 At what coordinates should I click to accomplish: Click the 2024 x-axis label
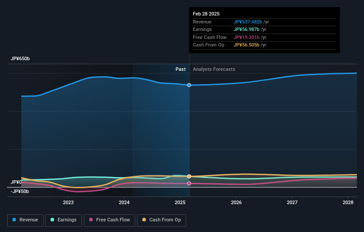[x=124, y=202]
